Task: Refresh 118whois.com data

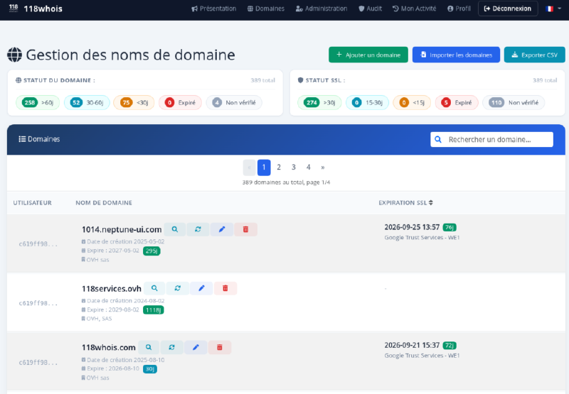Action: tap(171, 347)
